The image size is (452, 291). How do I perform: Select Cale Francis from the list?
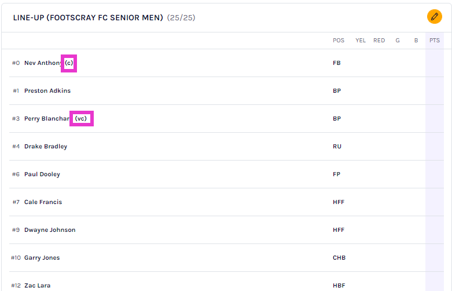(43, 202)
